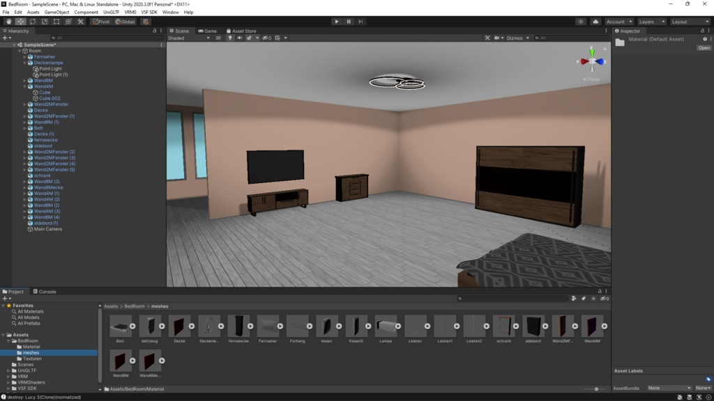The width and height of the screenshot is (714, 401).
Task: Enable 2D view mode
Action: [218, 38]
